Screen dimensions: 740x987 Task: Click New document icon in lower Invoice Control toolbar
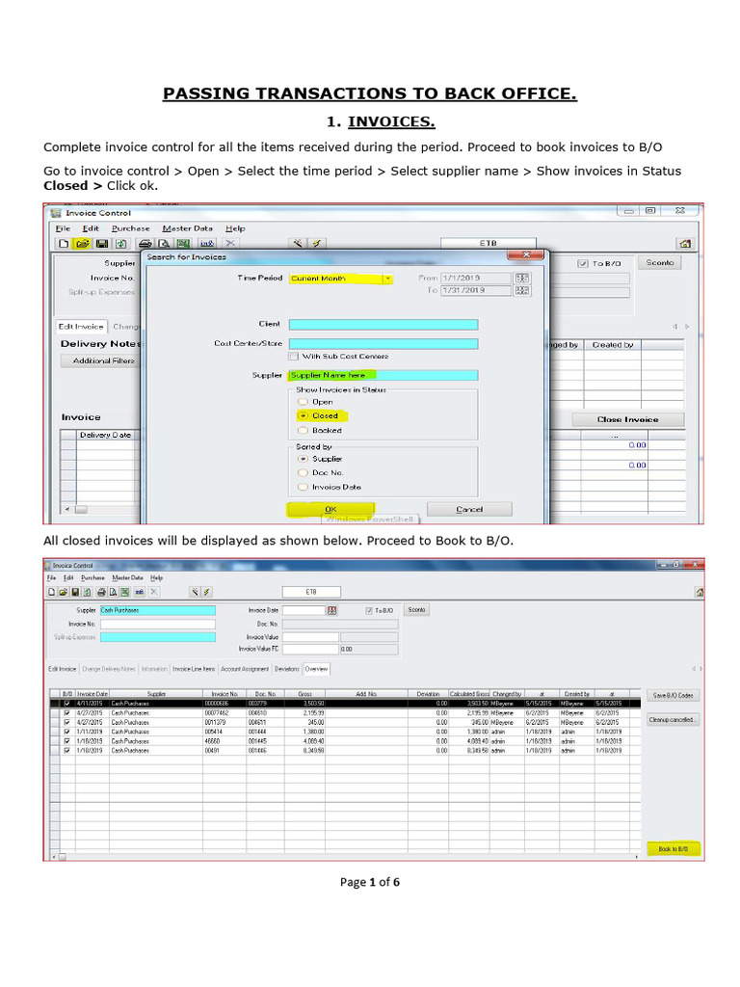(x=52, y=592)
